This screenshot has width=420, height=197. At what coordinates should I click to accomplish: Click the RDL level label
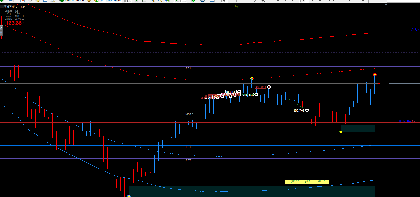click(x=188, y=147)
